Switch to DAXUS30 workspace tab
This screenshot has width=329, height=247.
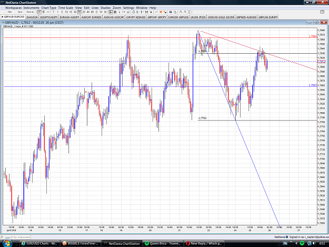(x=32, y=17)
